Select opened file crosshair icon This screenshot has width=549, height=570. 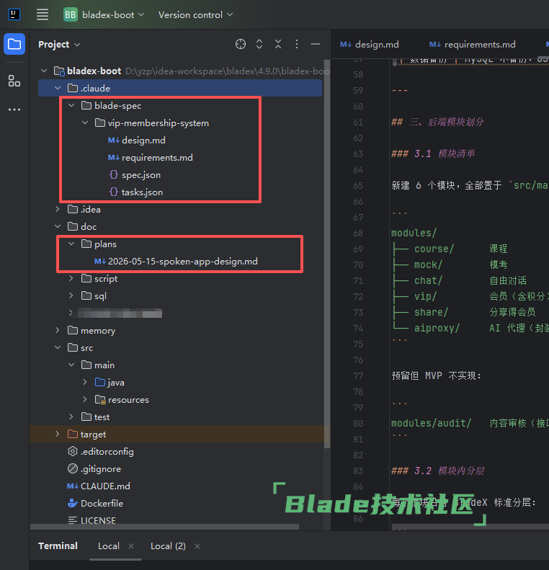coord(241,44)
